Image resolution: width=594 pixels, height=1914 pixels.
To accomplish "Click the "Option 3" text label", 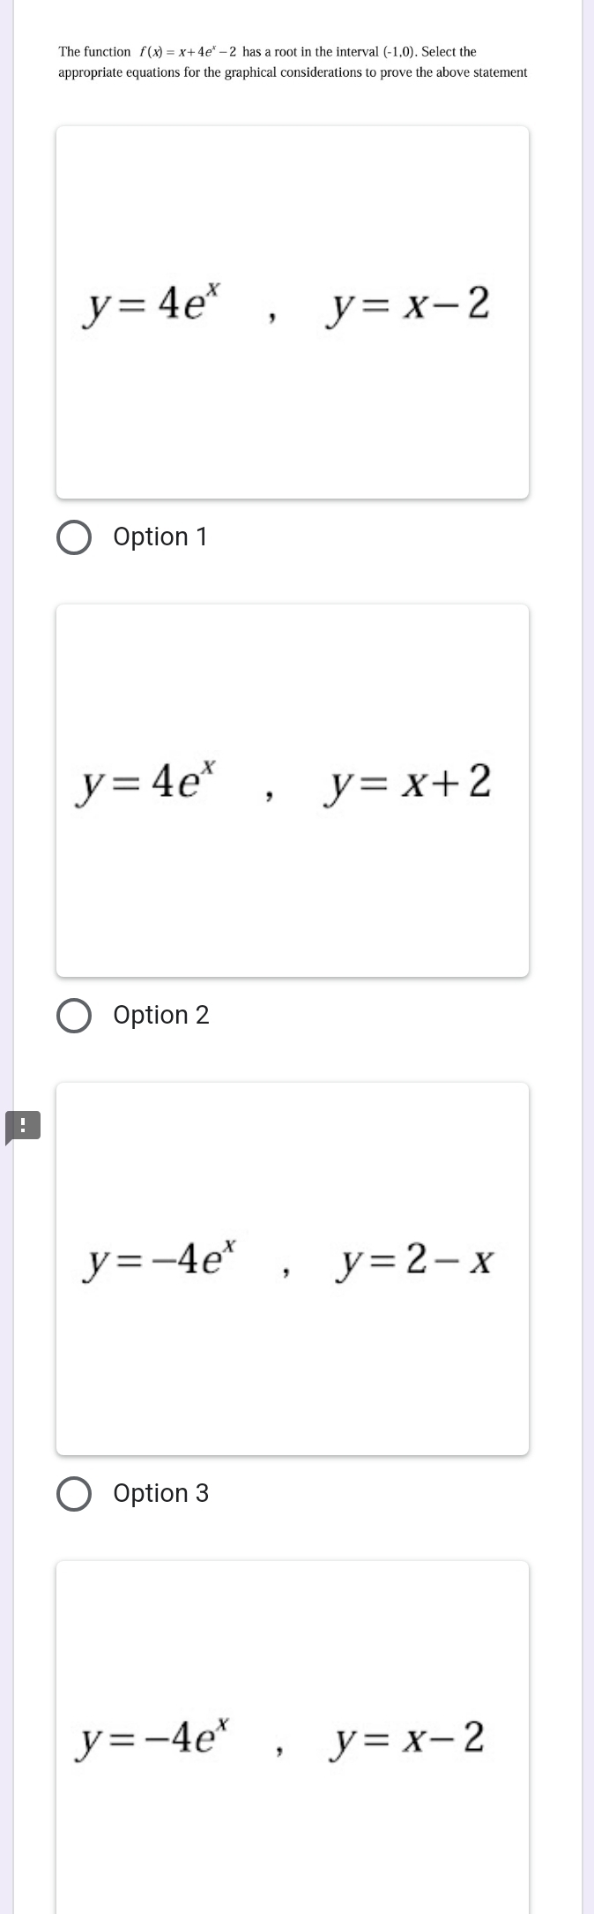I will pyautogui.click(x=161, y=1493).
